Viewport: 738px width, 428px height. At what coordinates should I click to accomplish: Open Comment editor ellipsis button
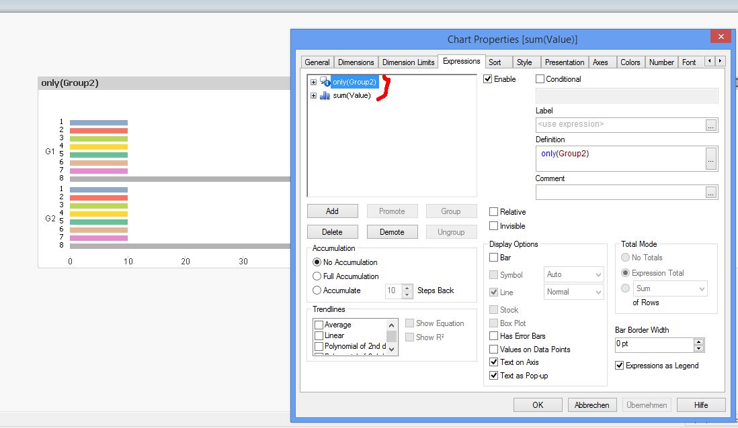pos(710,192)
